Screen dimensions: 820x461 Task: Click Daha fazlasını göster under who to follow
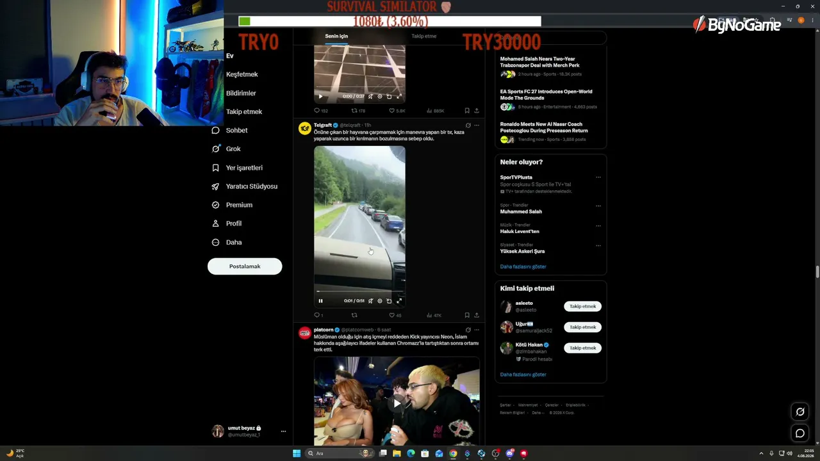click(x=523, y=375)
